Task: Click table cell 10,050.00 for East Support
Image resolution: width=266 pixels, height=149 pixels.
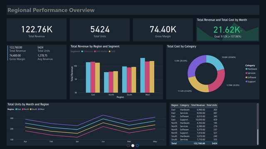Action: (x=200, y=120)
